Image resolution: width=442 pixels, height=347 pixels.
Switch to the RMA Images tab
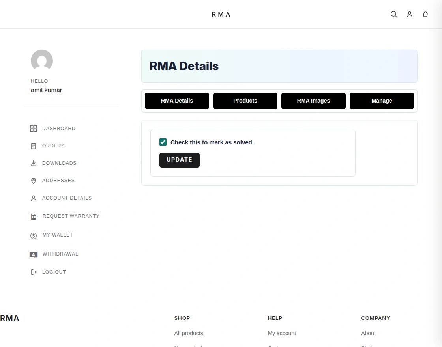[313, 101]
